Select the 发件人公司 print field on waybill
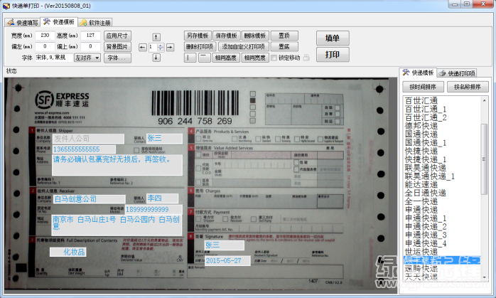 click(89, 139)
